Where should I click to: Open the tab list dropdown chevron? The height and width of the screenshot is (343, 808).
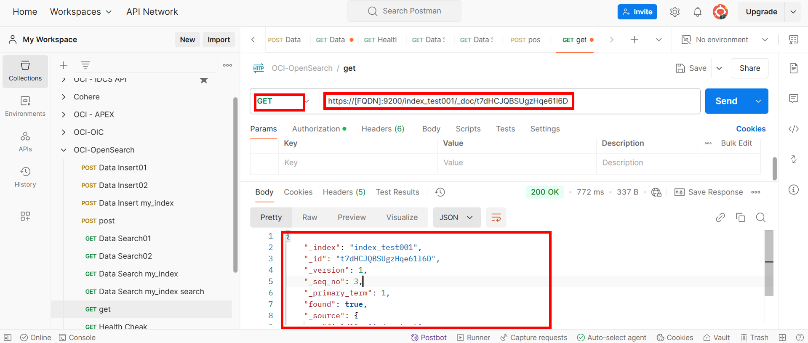tap(659, 40)
